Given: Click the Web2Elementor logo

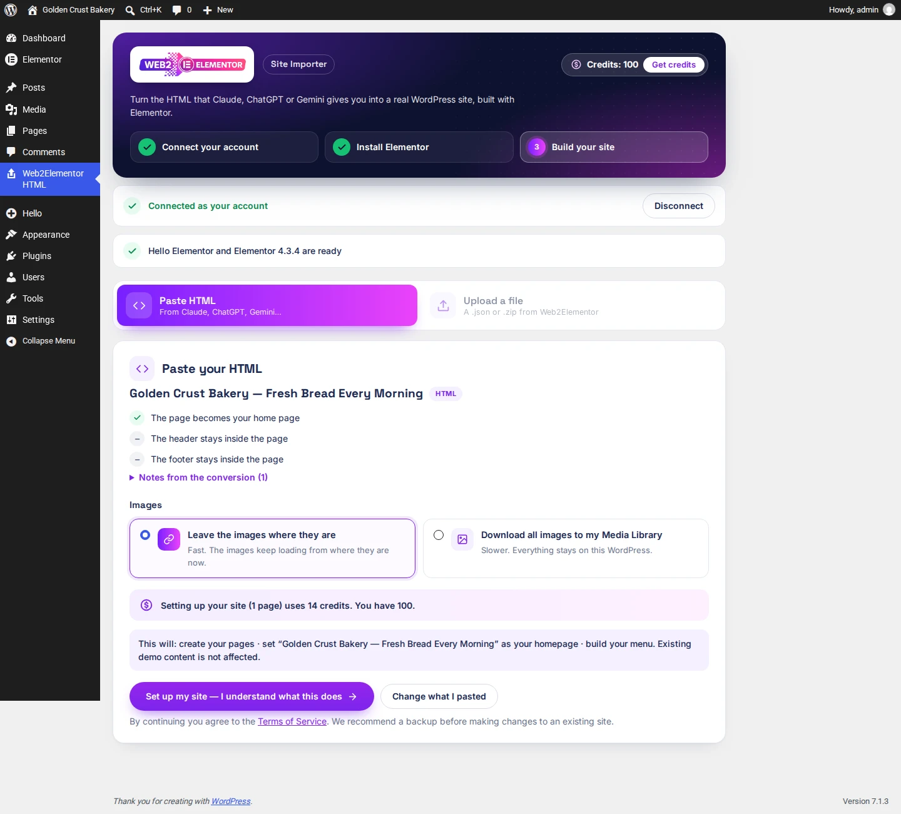Looking at the screenshot, I should coord(192,64).
